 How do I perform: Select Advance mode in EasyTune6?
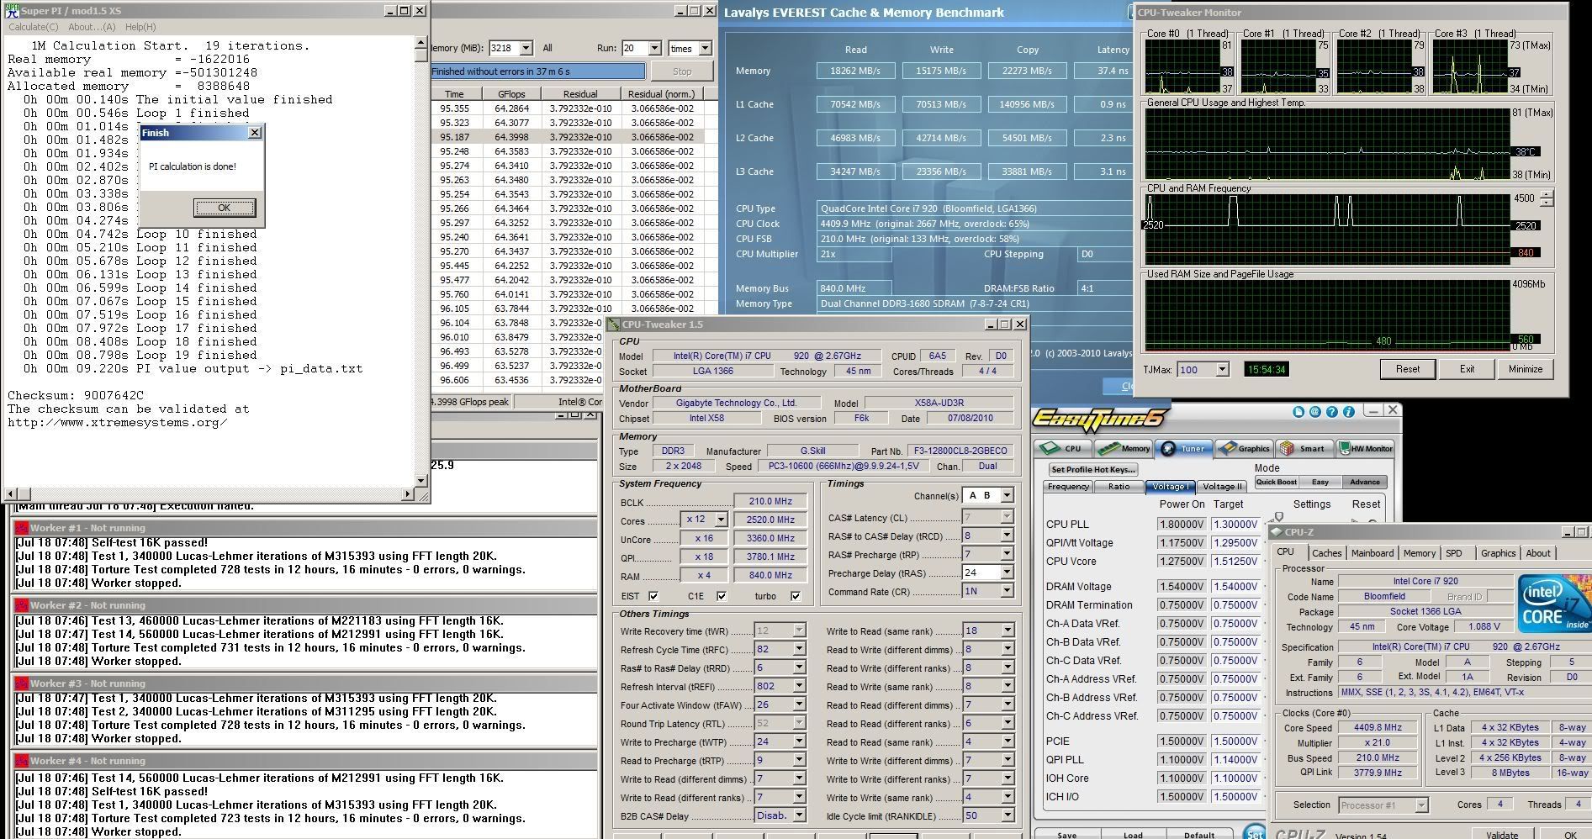tap(1365, 483)
